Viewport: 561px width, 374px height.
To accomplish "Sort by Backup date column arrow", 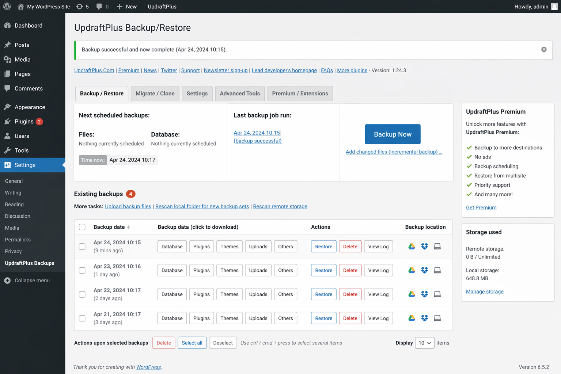I will [128, 227].
